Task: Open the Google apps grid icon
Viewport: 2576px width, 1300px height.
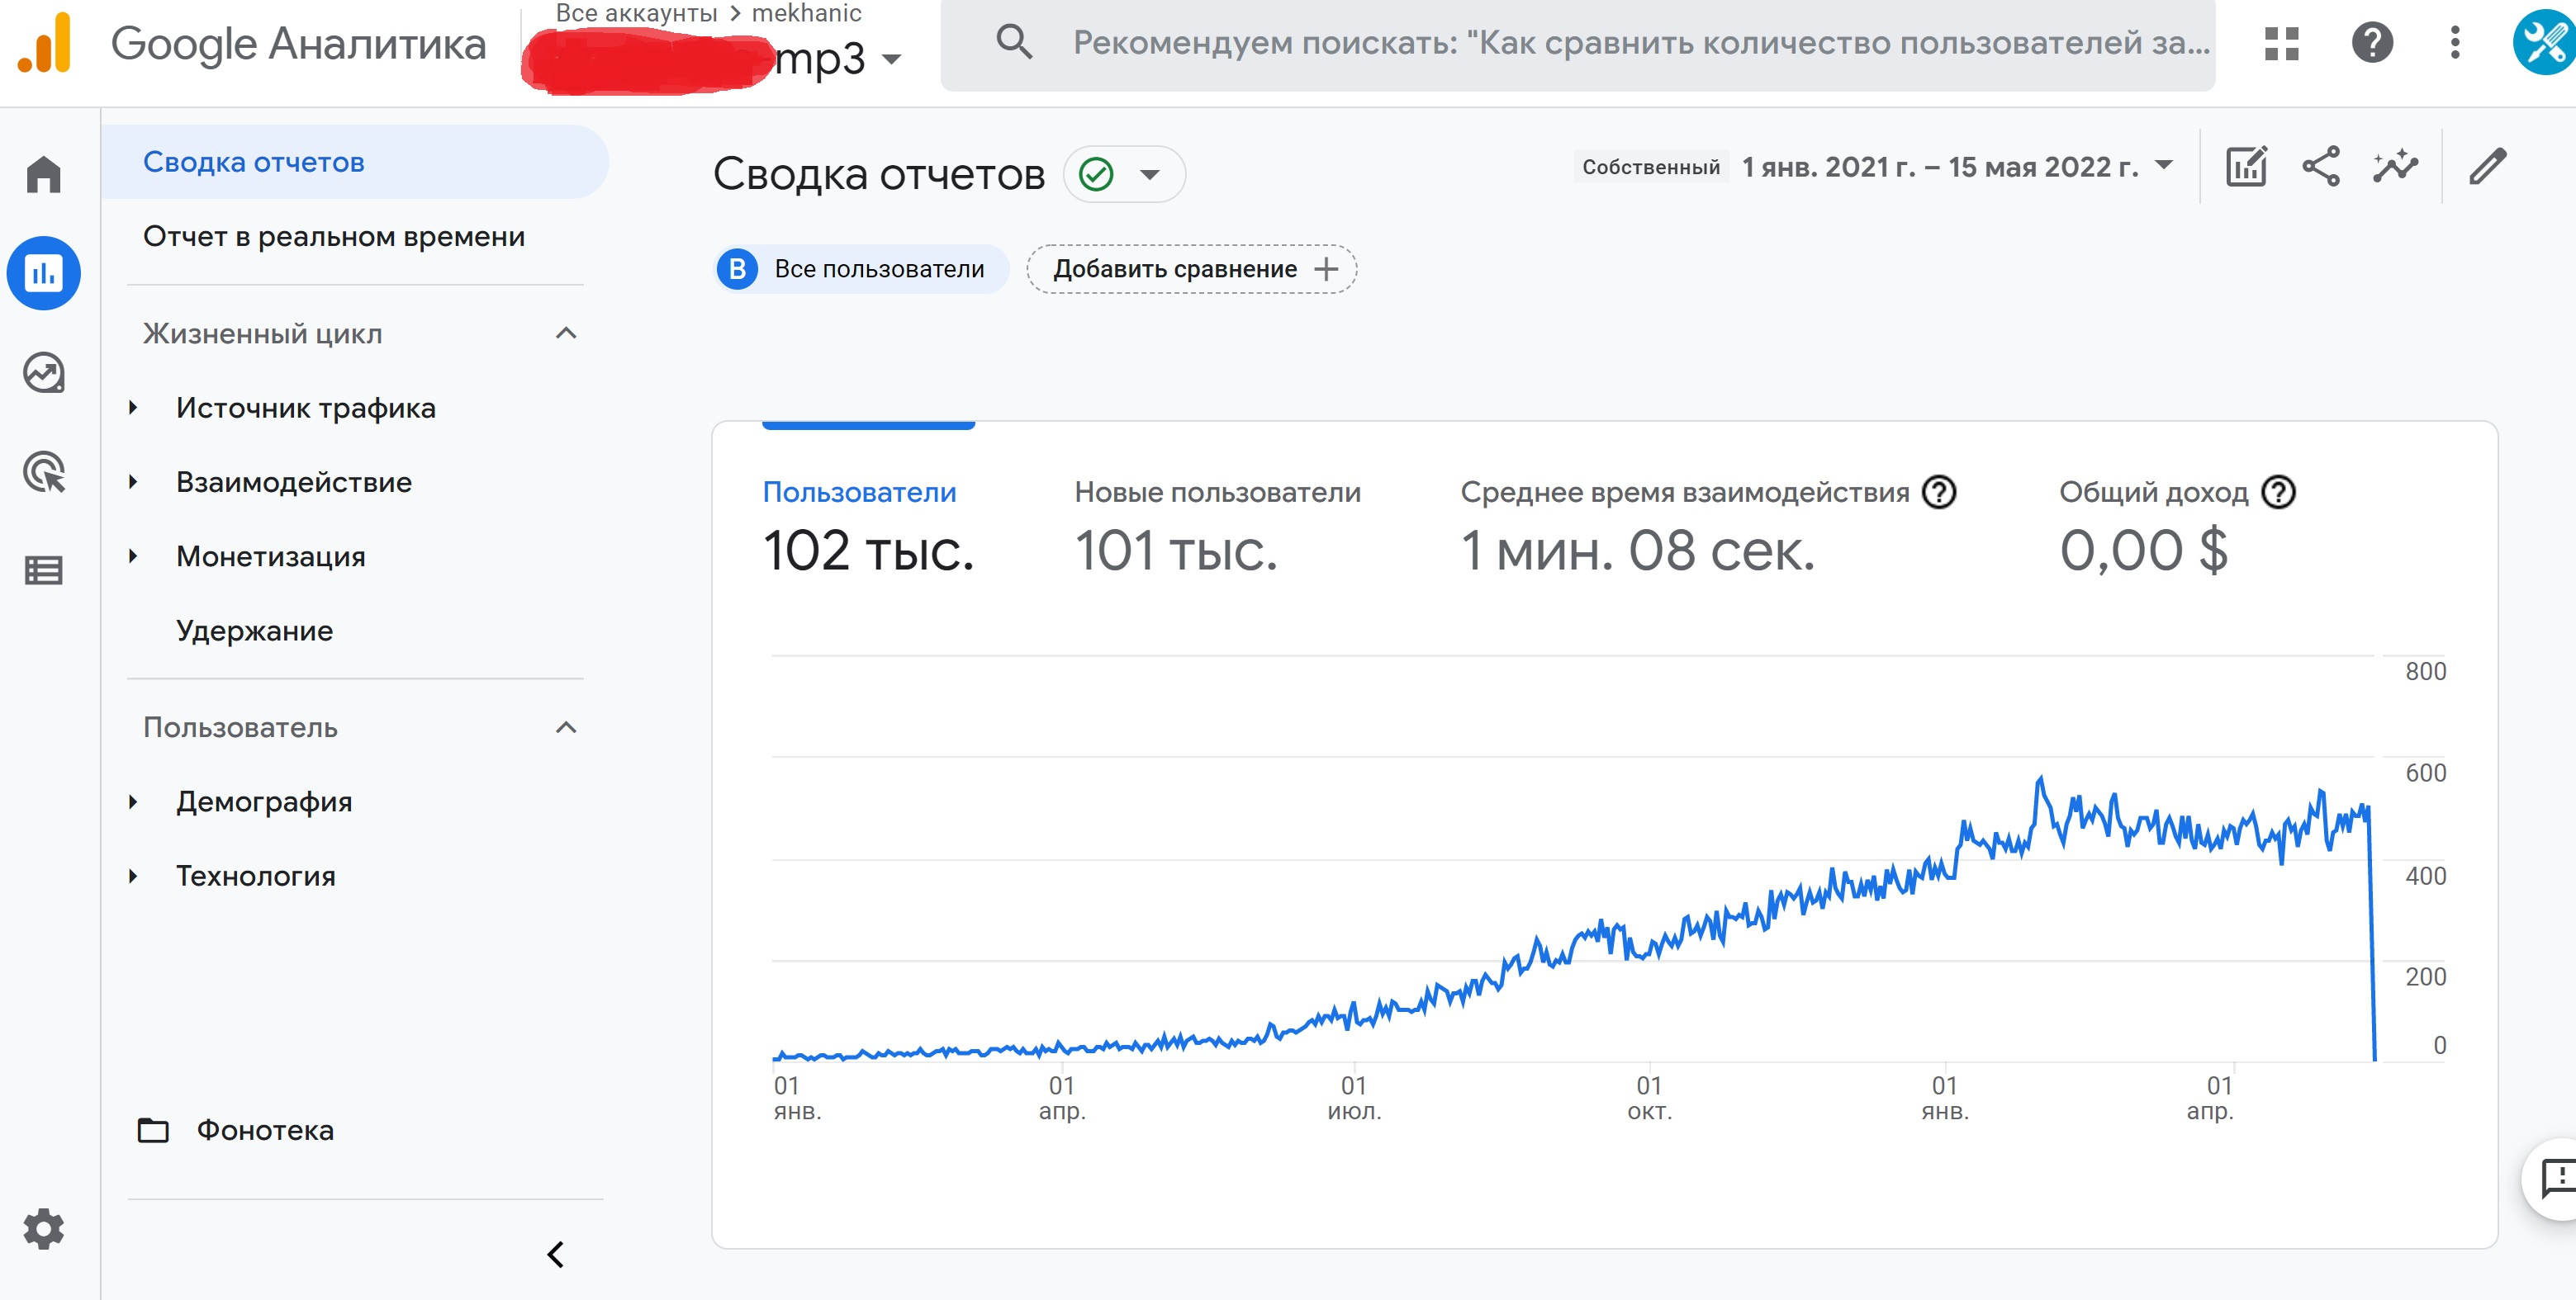Action: (2282, 43)
